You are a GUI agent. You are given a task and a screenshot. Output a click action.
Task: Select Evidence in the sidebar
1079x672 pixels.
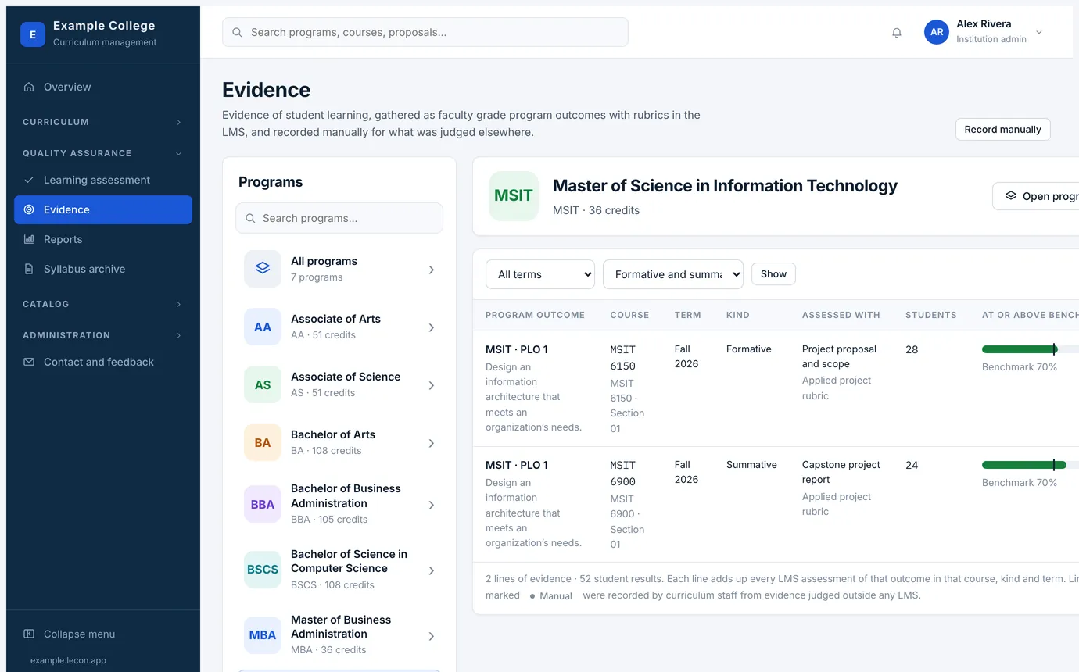[x=103, y=209]
